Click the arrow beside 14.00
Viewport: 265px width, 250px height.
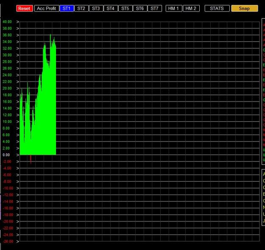pos(18,108)
